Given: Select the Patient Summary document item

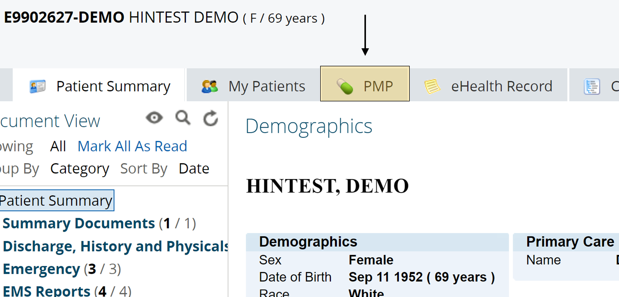Looking at the screenshot, I should point(56,201).
